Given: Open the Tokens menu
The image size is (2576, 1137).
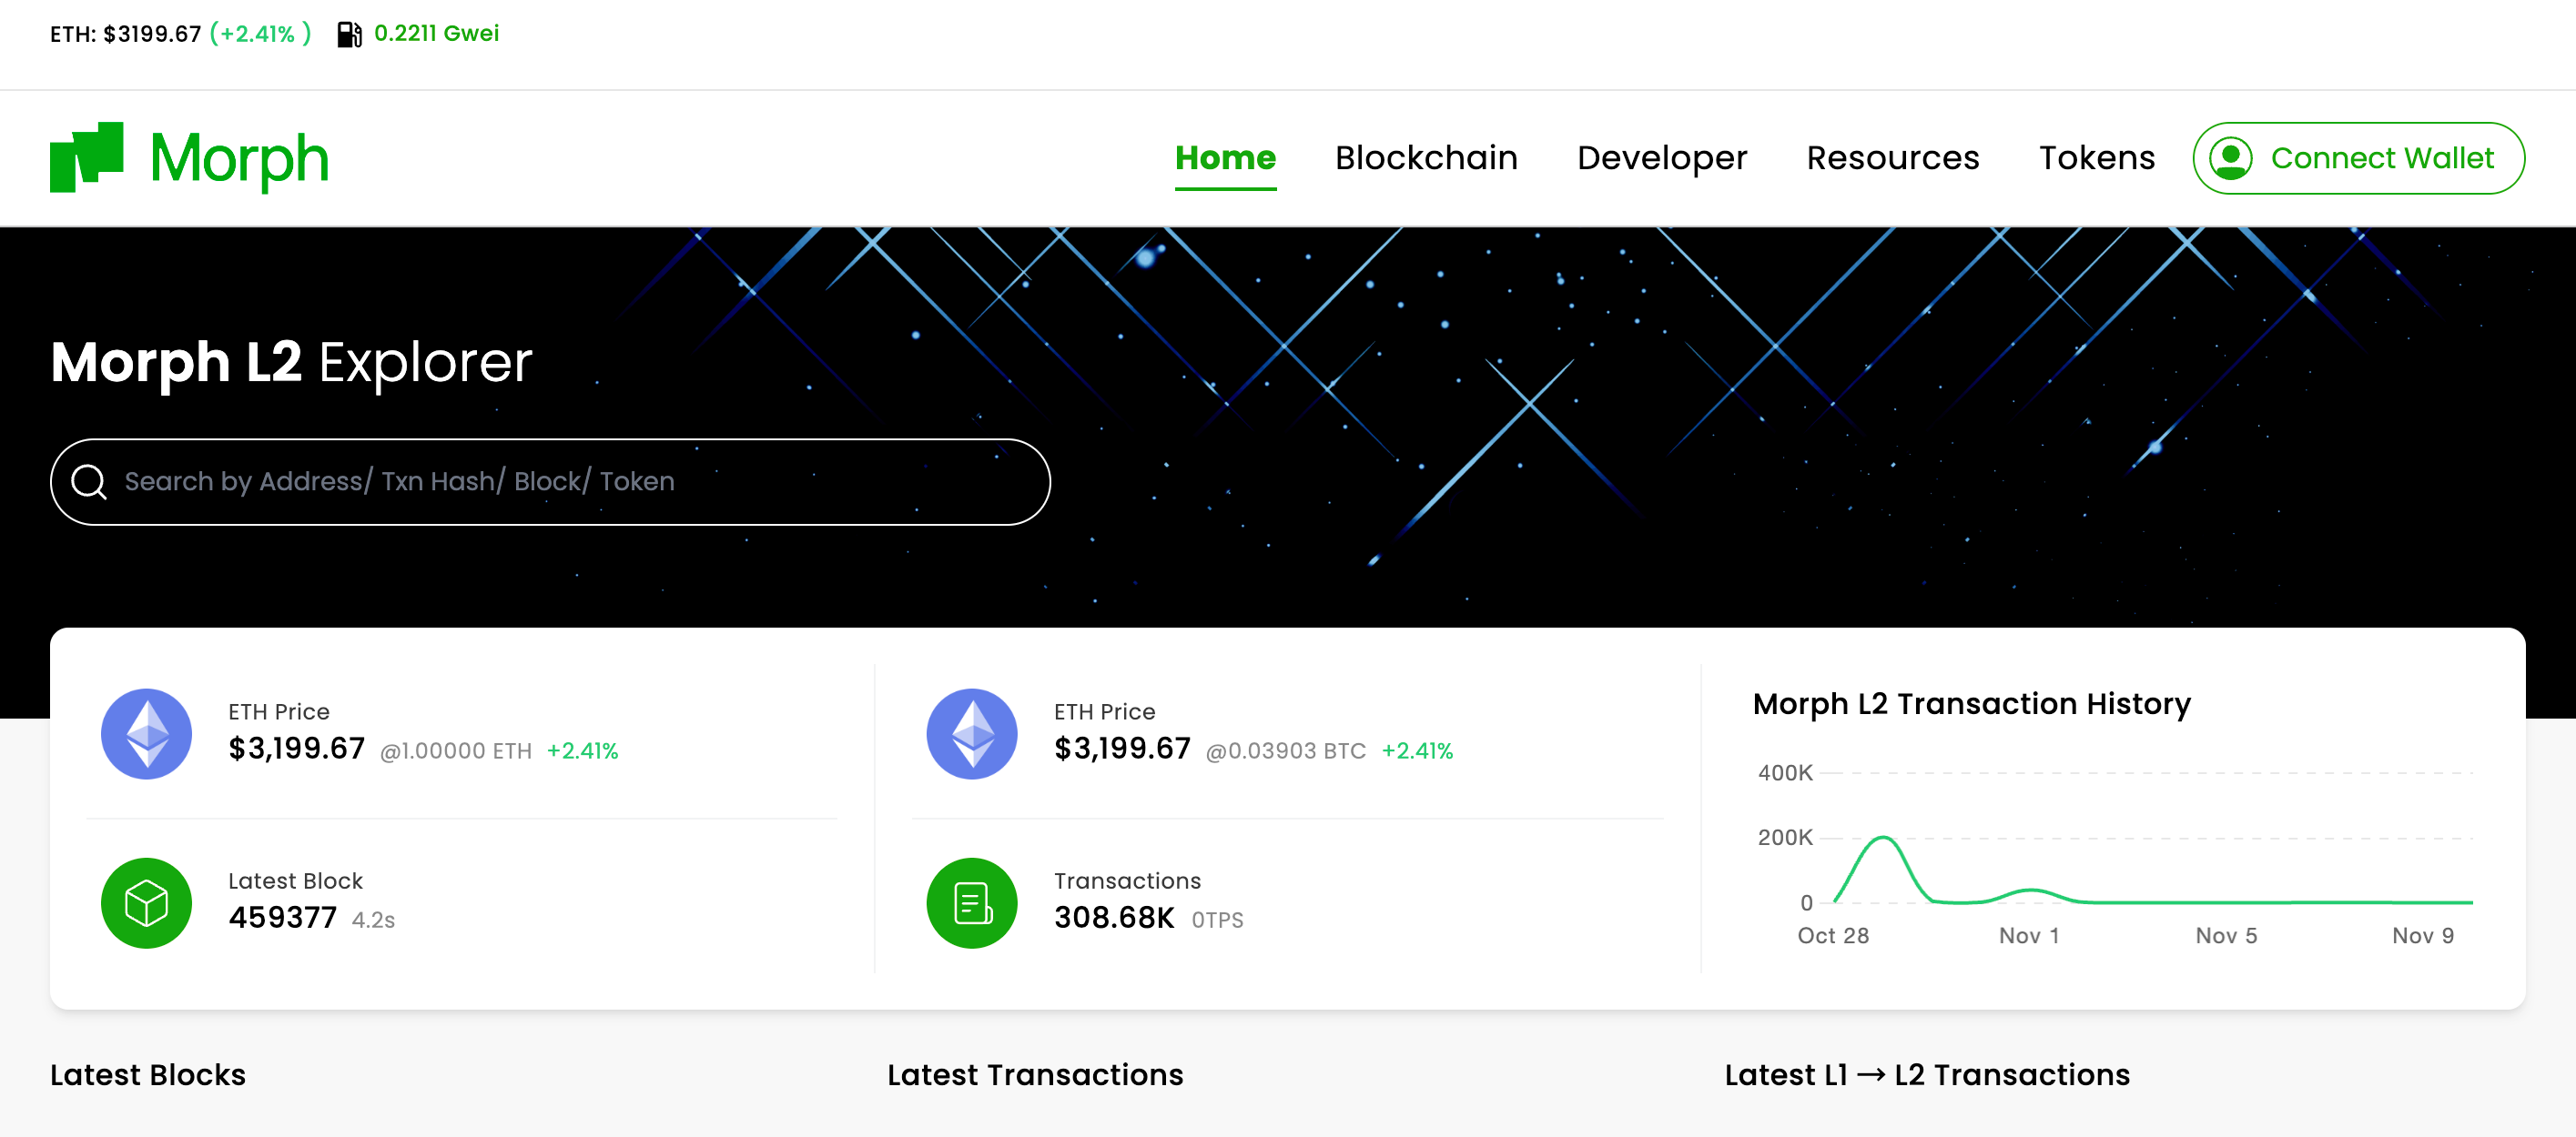Looking at the screenshot, I should [2097, 156].
